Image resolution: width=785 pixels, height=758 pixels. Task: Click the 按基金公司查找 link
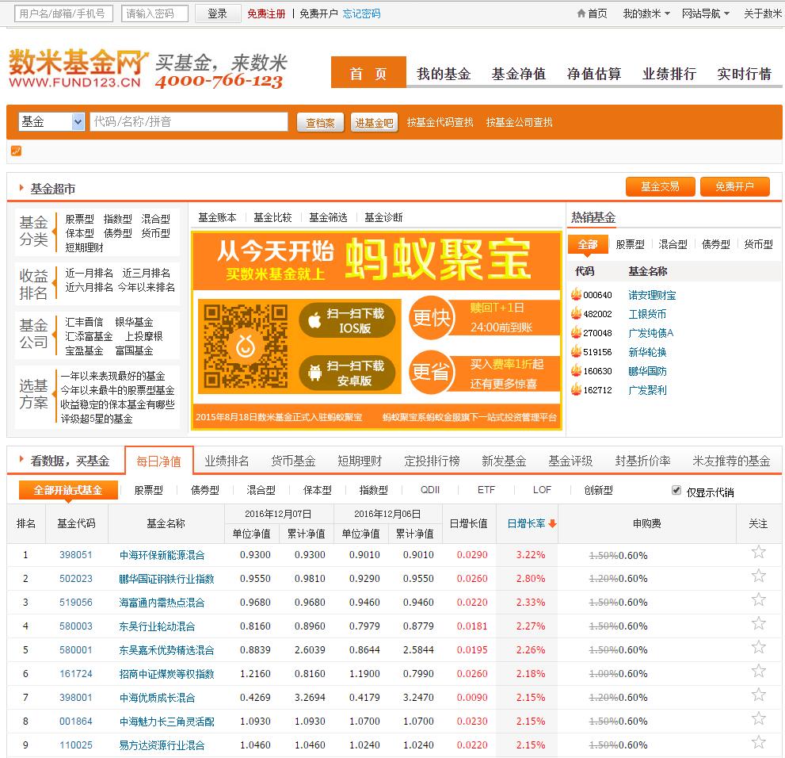click(519, 122)
